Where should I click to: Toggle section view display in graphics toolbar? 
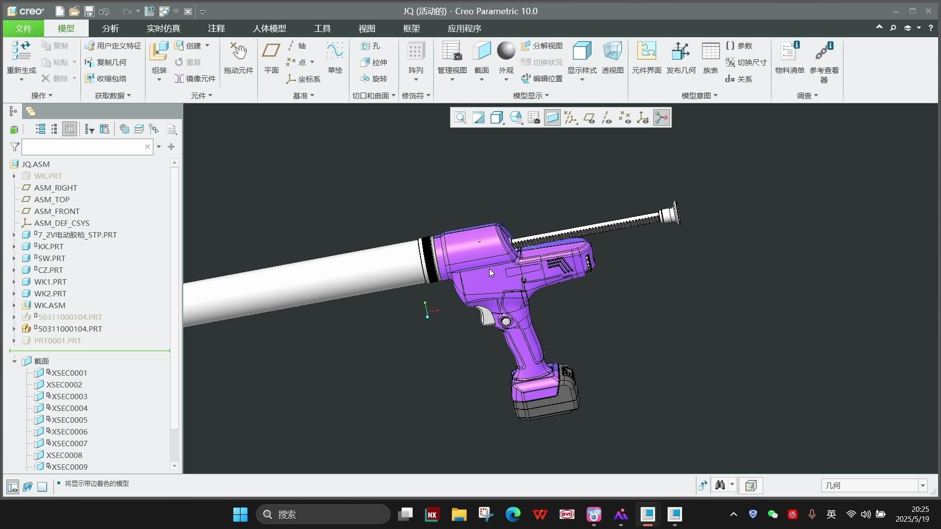[552, 118]
